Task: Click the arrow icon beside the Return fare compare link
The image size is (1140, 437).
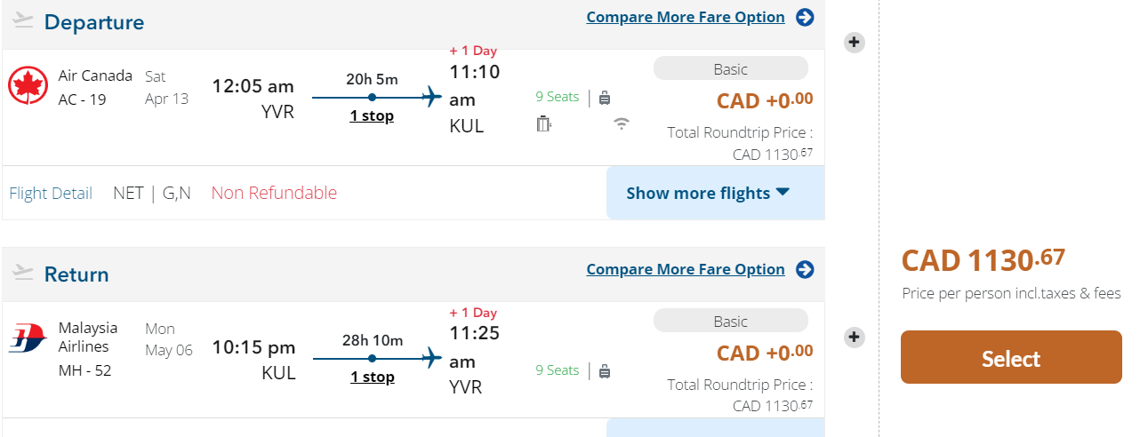Action: (x=805, y=270)
